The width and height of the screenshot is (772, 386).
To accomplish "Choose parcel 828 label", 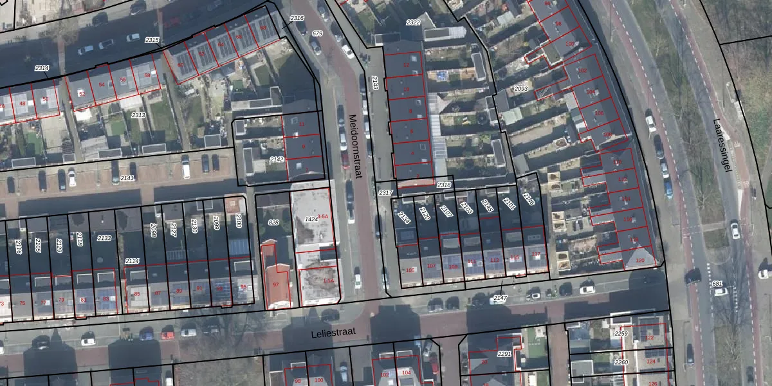I will [x=273, y=222].
